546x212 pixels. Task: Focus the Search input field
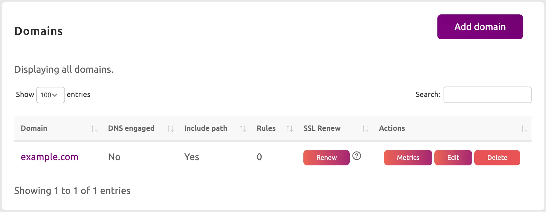click(487, 95)
